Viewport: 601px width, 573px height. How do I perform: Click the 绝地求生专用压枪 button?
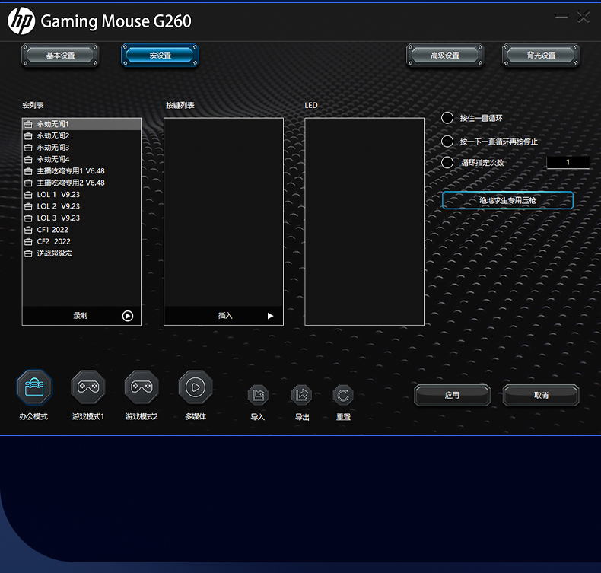click(507, 200)
